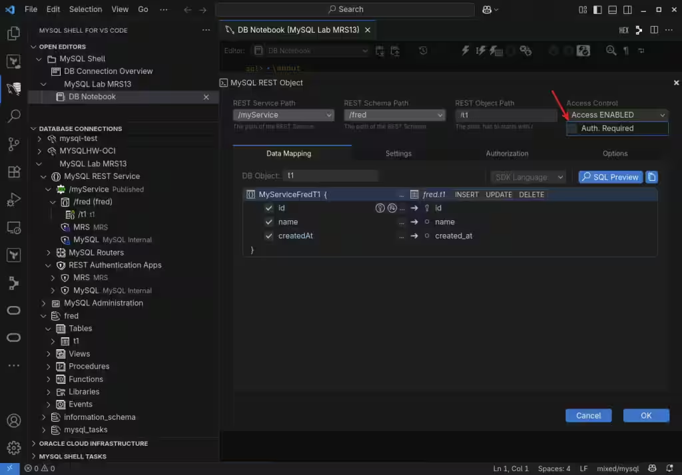The height and width of the screenshot is (475, 682).
Task: Uncheck the name field checkbox
Action: pyautogui.click(x=269, y=222)
